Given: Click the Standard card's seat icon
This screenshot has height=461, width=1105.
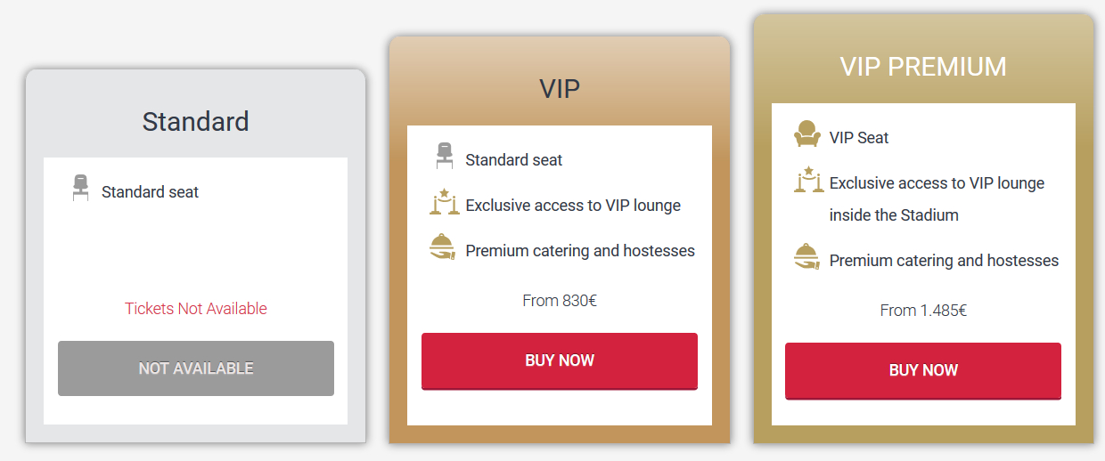Looking at the screenshot, I should (81, 188).
